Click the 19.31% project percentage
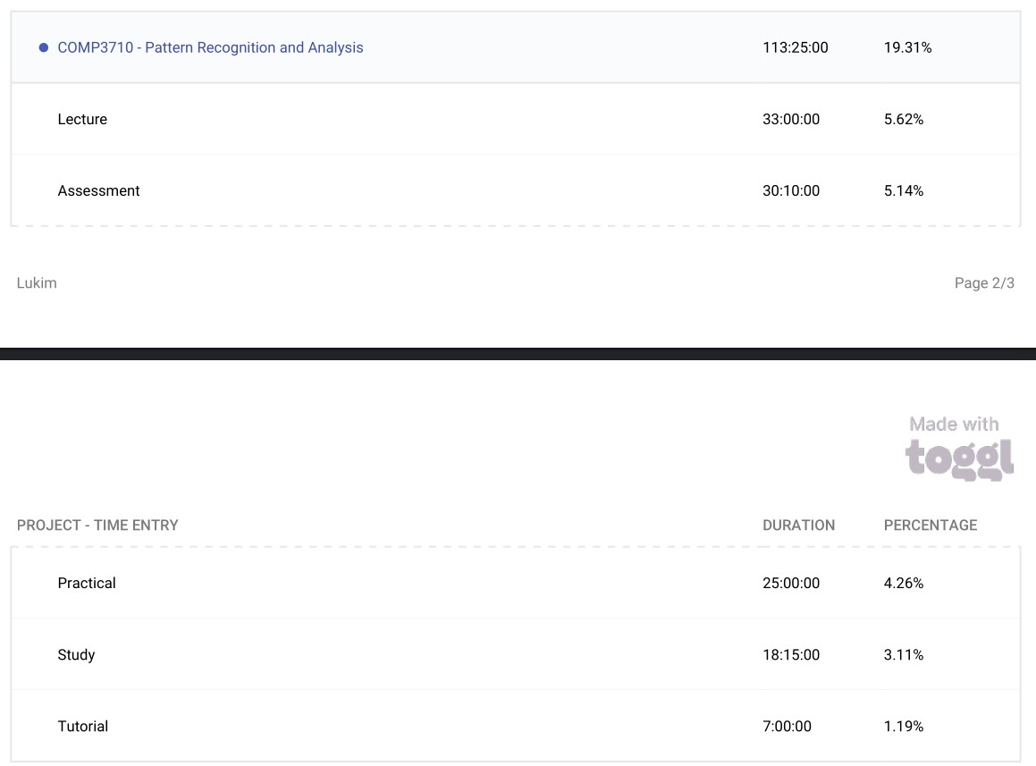1036x766 pixels. (x=907, y=48)
